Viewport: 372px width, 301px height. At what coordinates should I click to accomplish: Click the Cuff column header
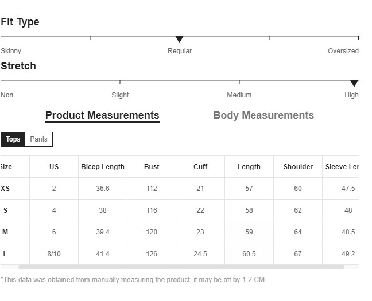click(200, 167)
